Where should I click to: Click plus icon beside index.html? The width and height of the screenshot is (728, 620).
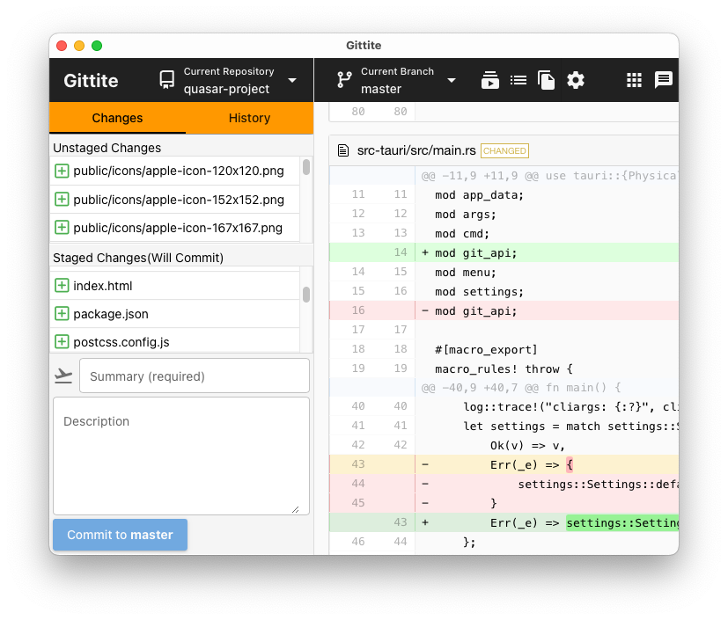pos(62,285)
